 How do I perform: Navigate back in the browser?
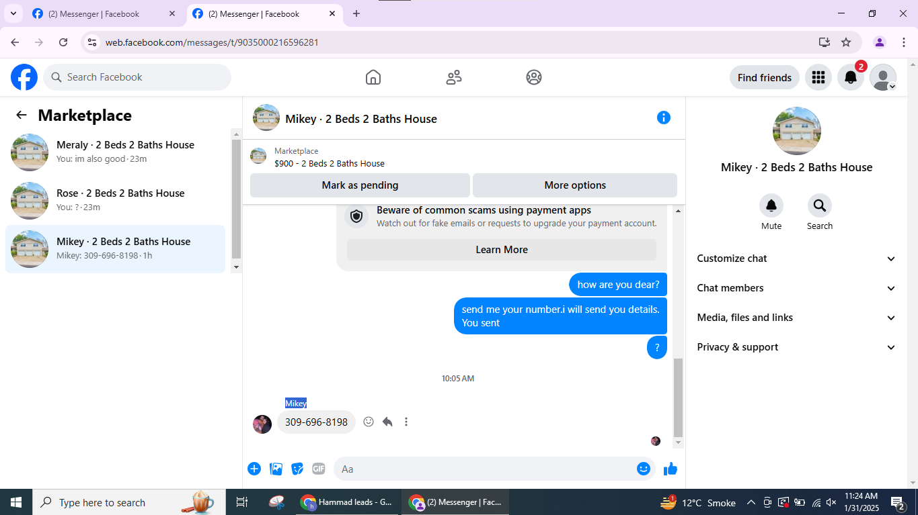pyautogui.click(x=15, y=42)
